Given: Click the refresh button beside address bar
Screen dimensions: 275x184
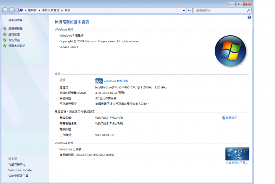Looking at the screenshot, I should 189,11.
